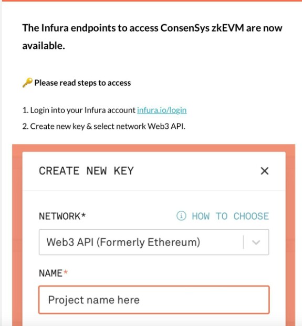Screen dimensions: 302x326
Task: Click the chevron arrow in Network selector
Action: click(256, 242)
